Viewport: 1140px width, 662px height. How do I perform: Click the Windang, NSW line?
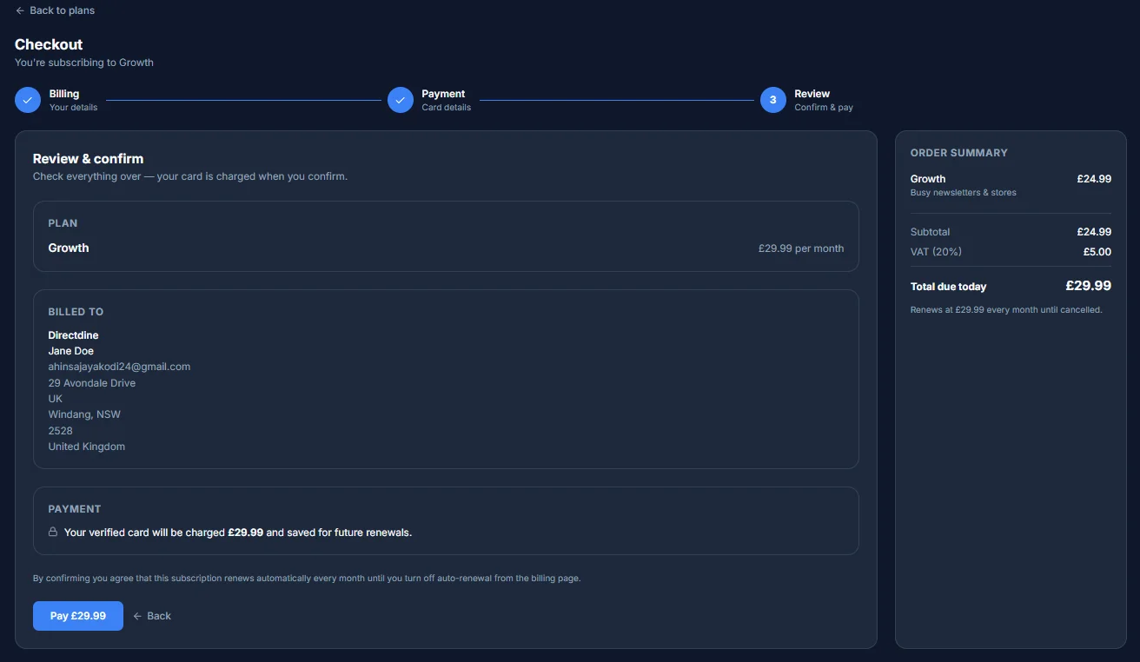pos(84,414)
